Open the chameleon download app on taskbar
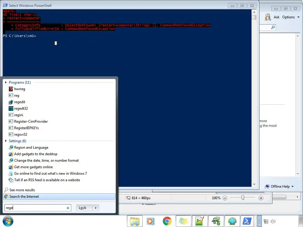 point(216,221)
